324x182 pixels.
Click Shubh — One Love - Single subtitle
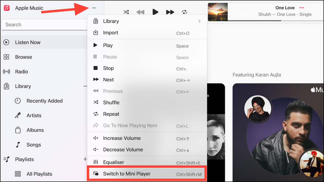(x=285, y=15)
